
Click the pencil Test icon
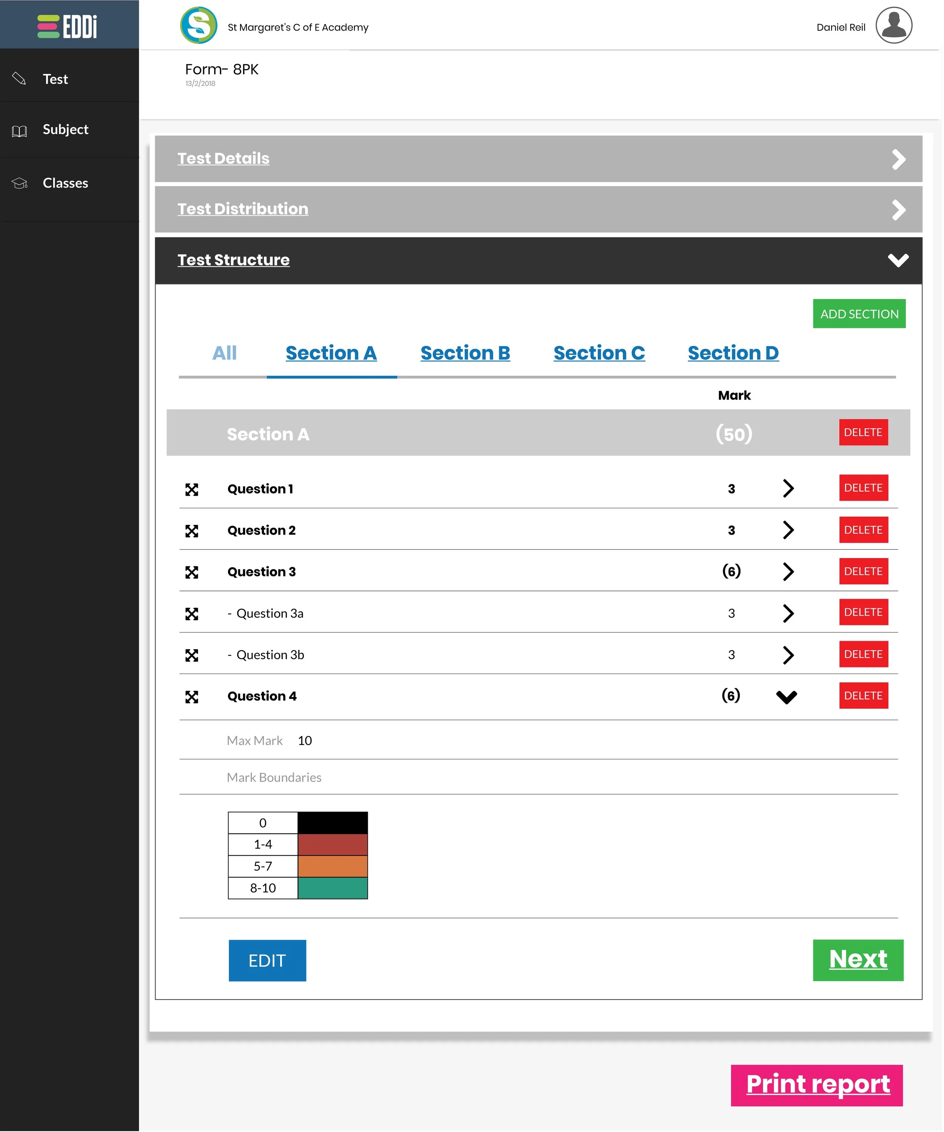tap(19, 79)
